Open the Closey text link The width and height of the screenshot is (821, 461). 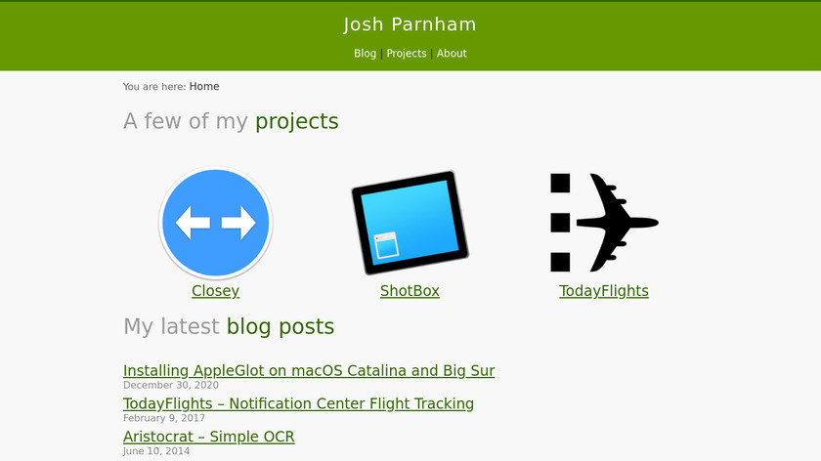coord(215,291)
